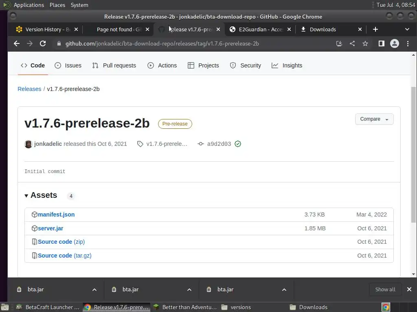The width and height of the screenshot is (417, 312).
Task: Expand options for first bta.jar download
Action: (94, 289)
